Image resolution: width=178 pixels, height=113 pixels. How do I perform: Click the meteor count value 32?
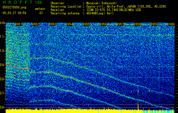click(x=41, y=13)
